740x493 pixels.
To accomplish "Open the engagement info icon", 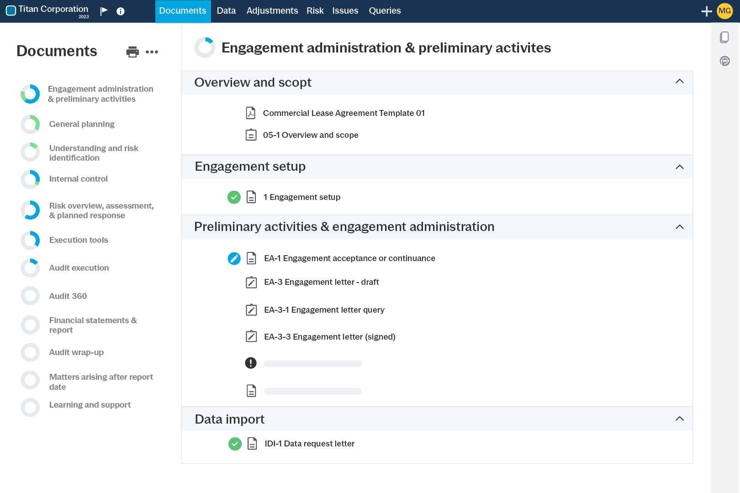I will click(121, 11).
